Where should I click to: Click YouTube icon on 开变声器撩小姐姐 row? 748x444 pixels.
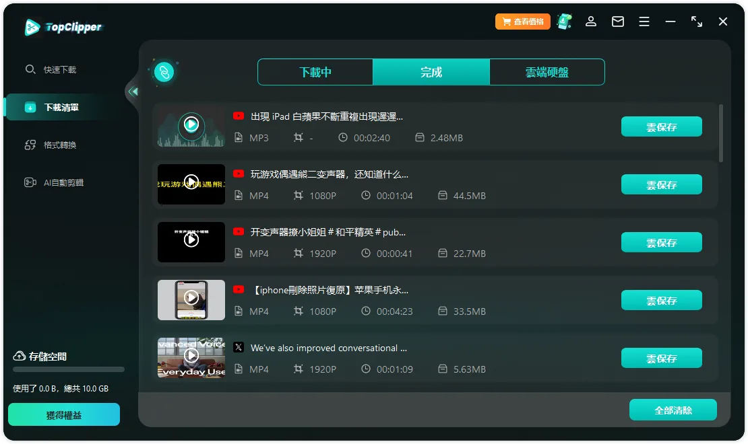pyautogui.click(x=239, y=232)
